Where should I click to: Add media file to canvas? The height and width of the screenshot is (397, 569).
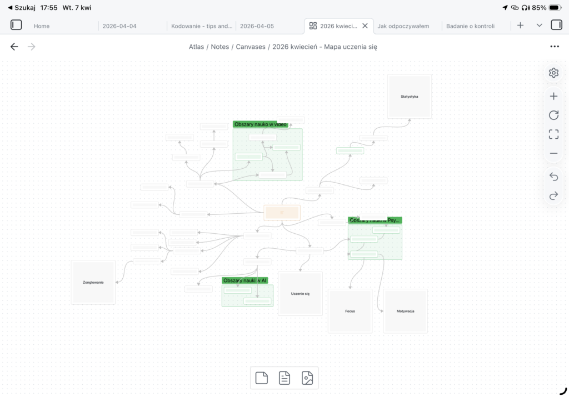click(307, 378)
